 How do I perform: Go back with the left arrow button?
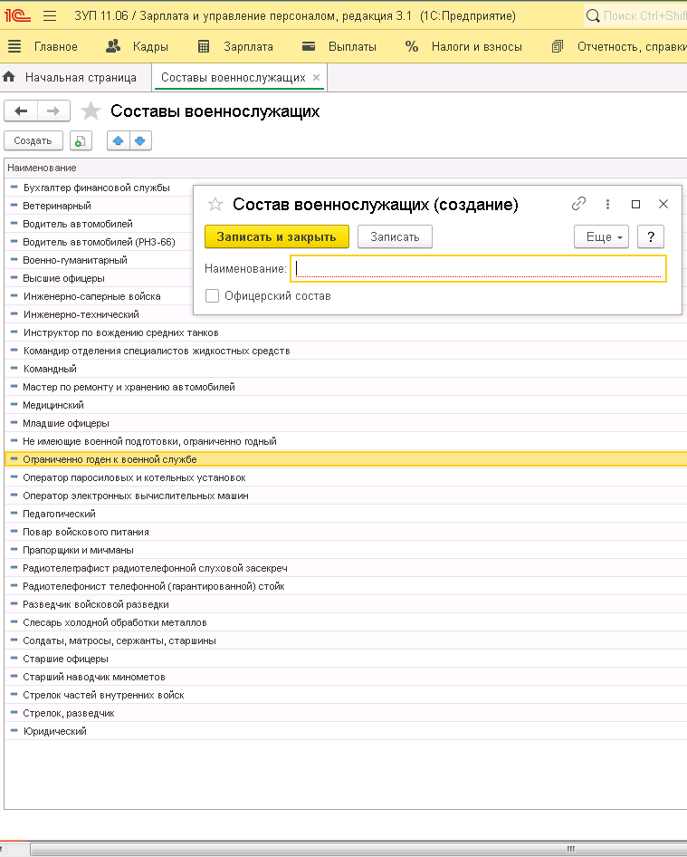pos(21,111)
